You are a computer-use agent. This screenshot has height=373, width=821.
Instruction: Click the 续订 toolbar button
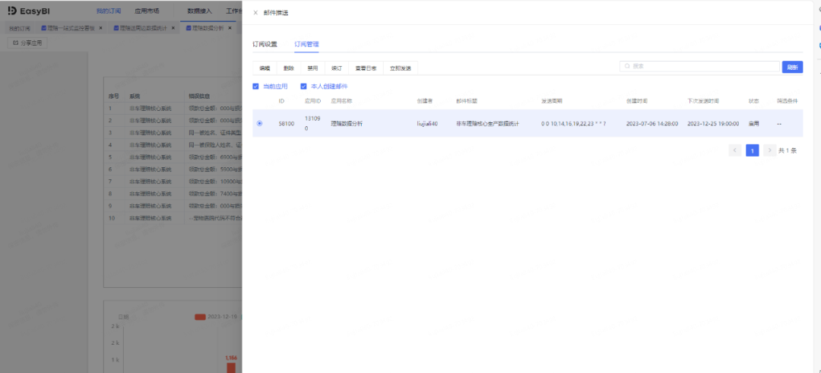click(x=337, y=68)
